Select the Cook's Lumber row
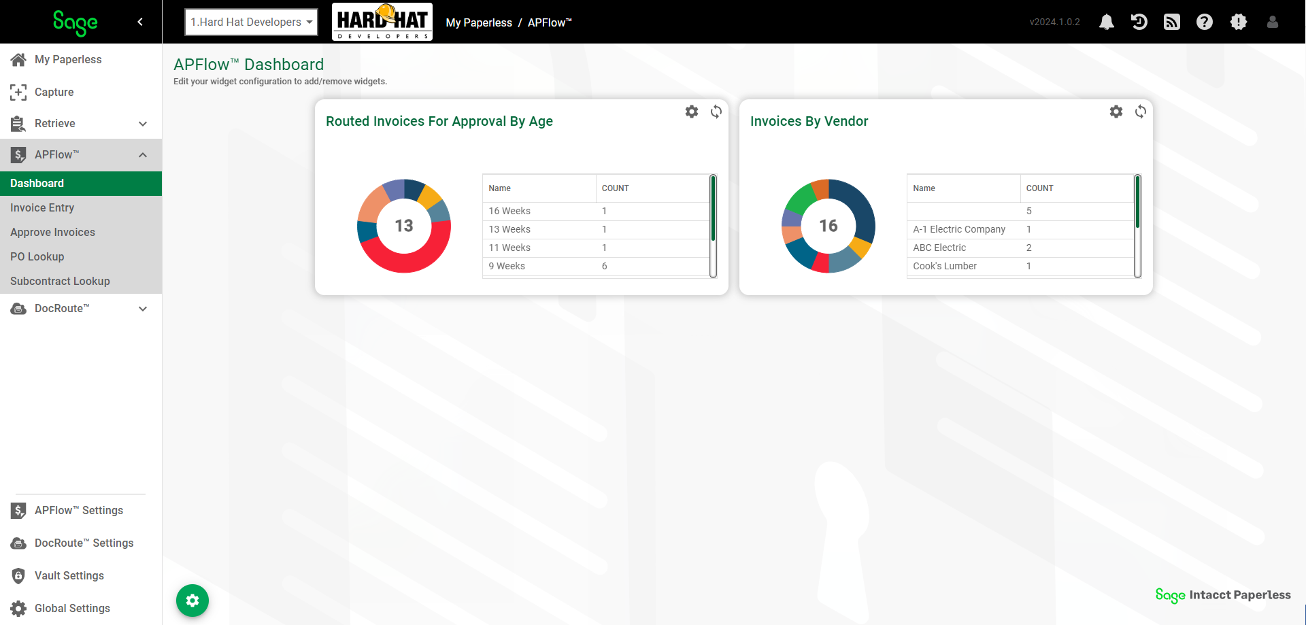The image size is (1306, 625). coord(1020,267)
